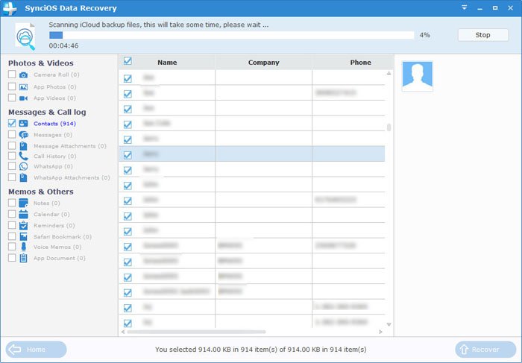Uncheck the highlighted contact row checkbox
This screenshot has width=522, height=363.
(128, 155)
